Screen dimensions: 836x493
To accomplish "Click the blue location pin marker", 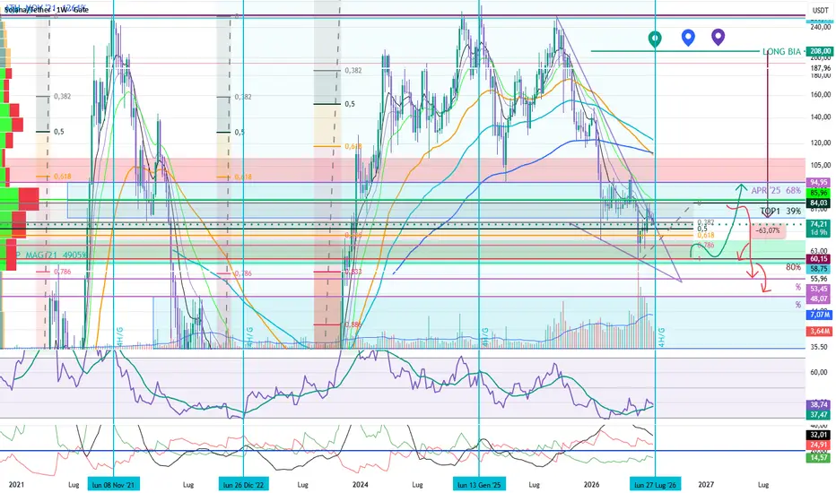I will pos(688,38).
